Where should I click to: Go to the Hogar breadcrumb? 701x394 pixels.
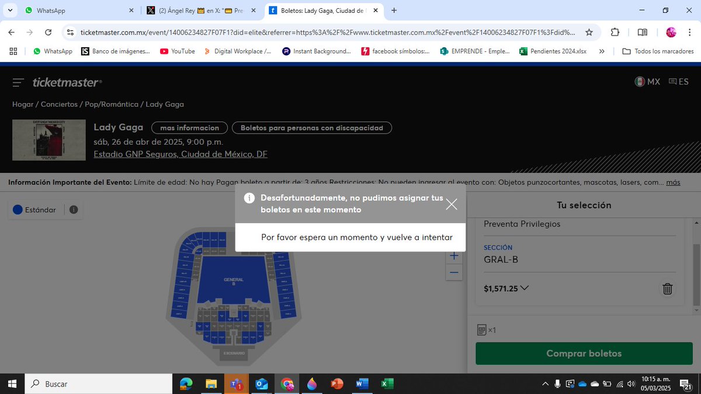[23, 104]
